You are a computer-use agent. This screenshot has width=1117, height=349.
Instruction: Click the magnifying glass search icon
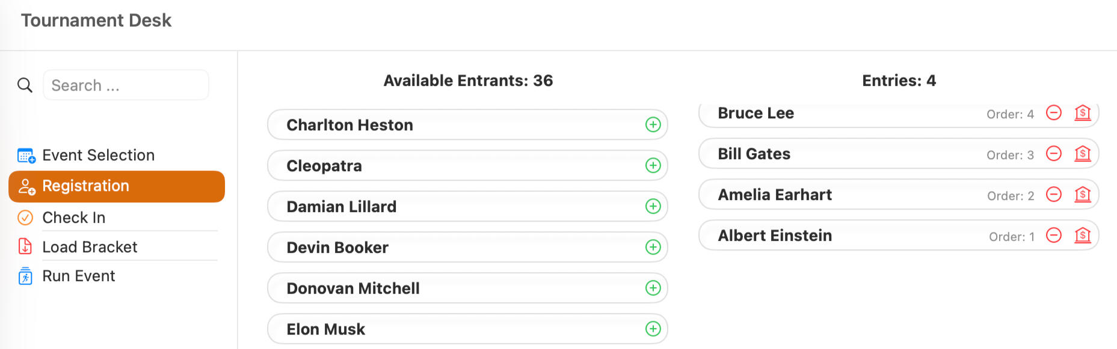[25, 85]
